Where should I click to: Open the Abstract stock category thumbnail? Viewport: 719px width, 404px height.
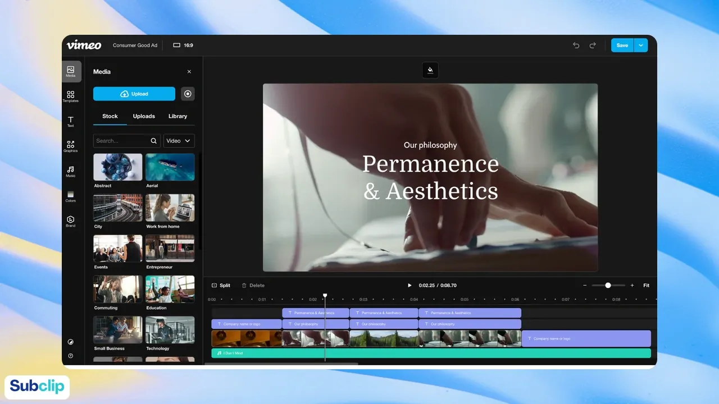pos(118,167)
